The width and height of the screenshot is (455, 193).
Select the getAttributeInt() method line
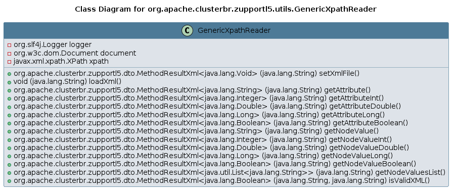(x=199, y=98)
